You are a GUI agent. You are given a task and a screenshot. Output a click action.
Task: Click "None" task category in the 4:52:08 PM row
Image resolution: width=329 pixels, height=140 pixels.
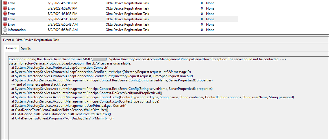point(210,3)
